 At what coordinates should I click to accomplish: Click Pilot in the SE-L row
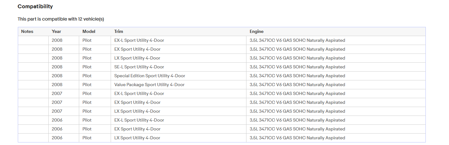[x=87, y=67]
